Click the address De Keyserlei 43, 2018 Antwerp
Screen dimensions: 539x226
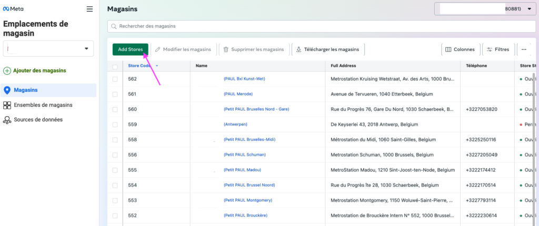(x=374, y=125)
